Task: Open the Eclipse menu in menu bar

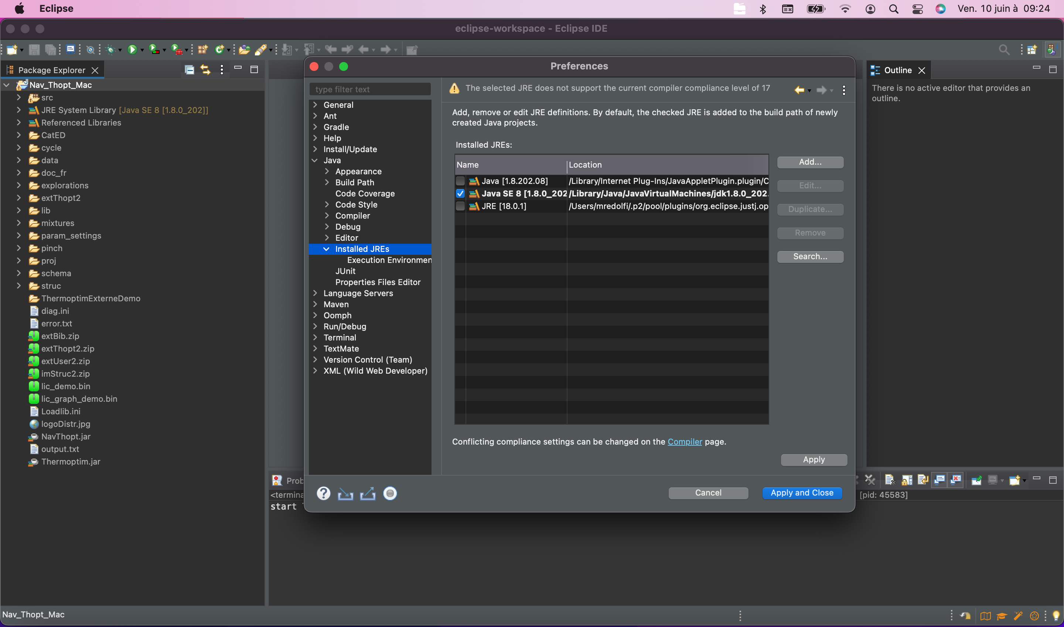Action: [x=56, y=8]
